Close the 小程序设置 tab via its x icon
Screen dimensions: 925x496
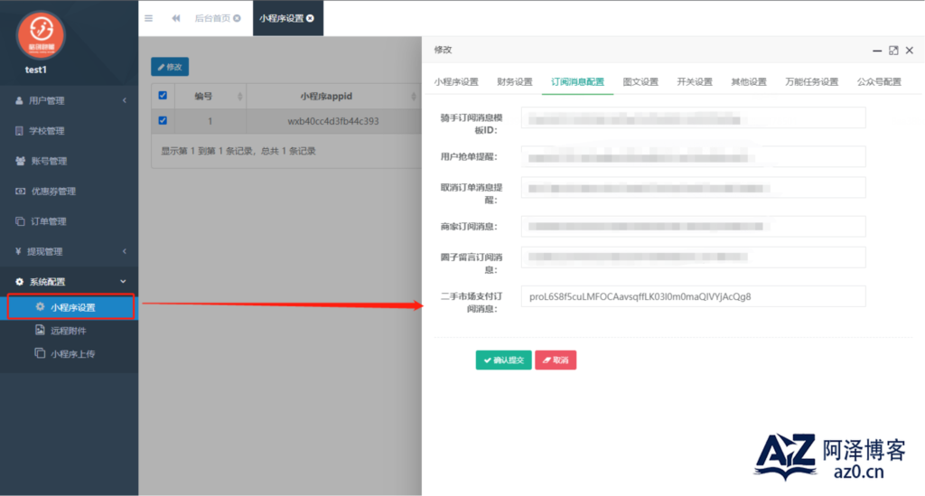[311, 18]
